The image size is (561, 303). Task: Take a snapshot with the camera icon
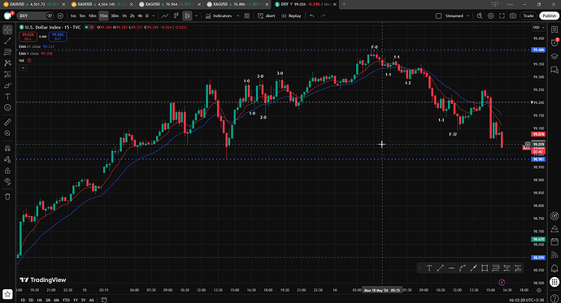pos(513,15)
